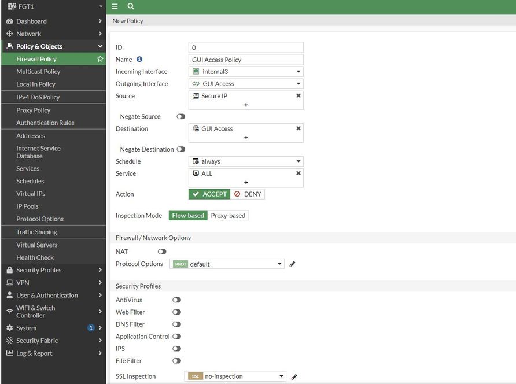Viewport: 516px width, 384px height.
Task: Add a source entry with the plus icon
Action: click(246, 105)
